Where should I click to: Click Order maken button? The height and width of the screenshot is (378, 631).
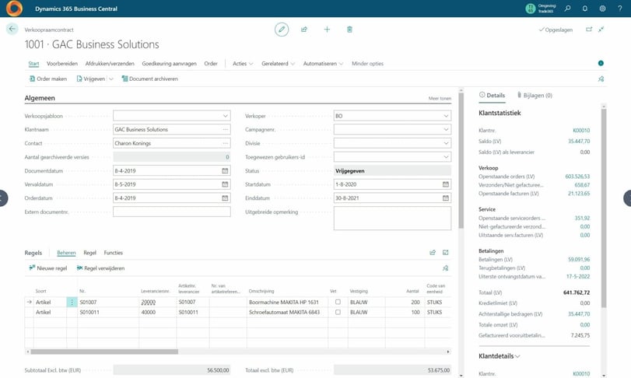pos(48,79)
